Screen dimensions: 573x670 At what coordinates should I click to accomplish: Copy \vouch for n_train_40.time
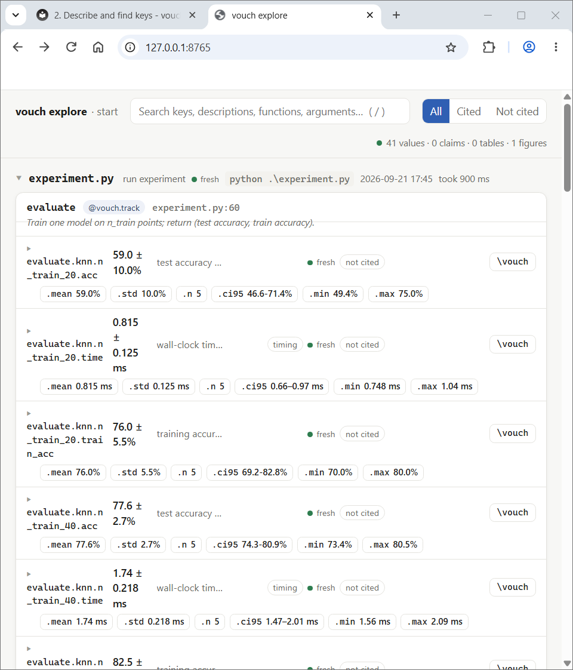[x=512, y=587]
